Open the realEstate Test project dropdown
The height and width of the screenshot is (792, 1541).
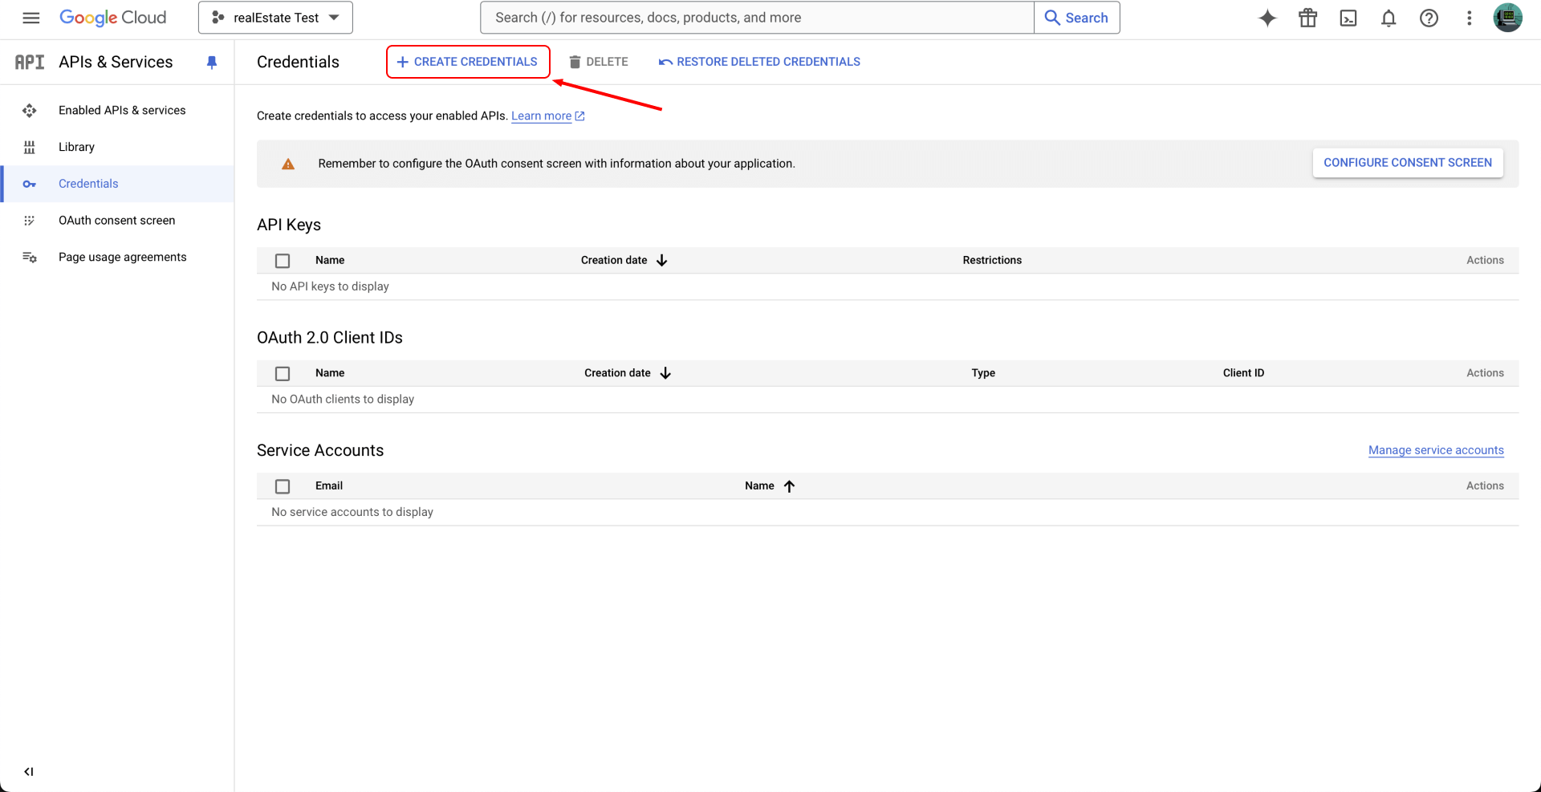click(275, 18)
